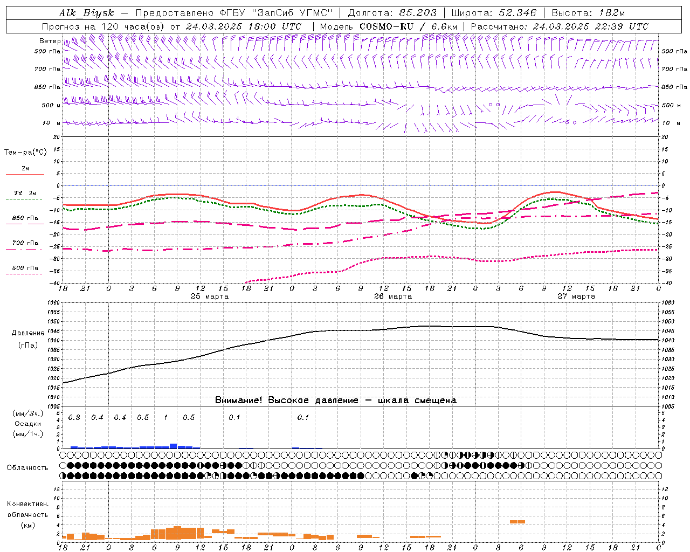Click the 500 гПа temperature legend line sample
Viewport: 690px width, 552px height.
point(24,274)
